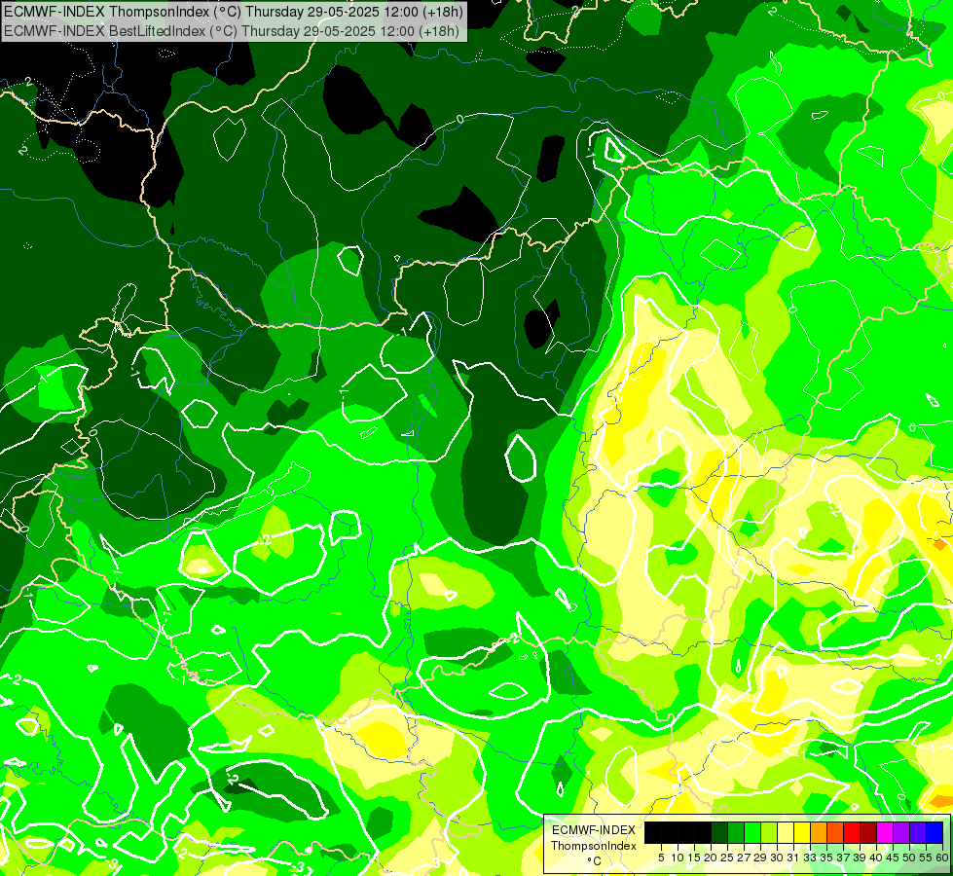Image resolution: width=953 pixels, height=876 pixels.
Task: Select the magenta 40–45 legend swatch
Action: (x=885, y=832)
